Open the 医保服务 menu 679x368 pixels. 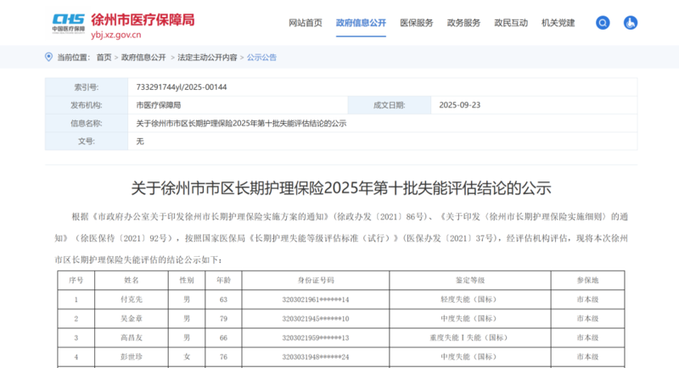click(417, 23)
